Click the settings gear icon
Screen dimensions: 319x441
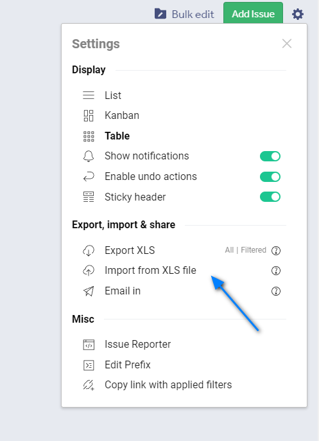point(298,14)
